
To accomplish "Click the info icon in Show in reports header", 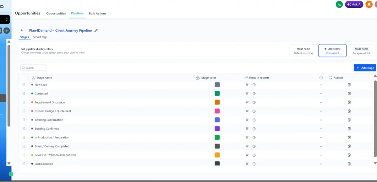I will click(321, 78).
